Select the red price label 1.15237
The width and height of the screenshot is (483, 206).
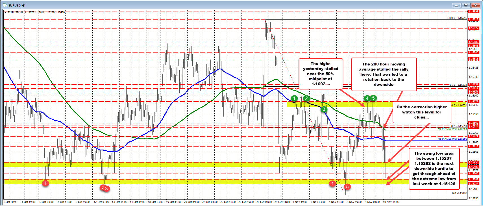(473, 184)
